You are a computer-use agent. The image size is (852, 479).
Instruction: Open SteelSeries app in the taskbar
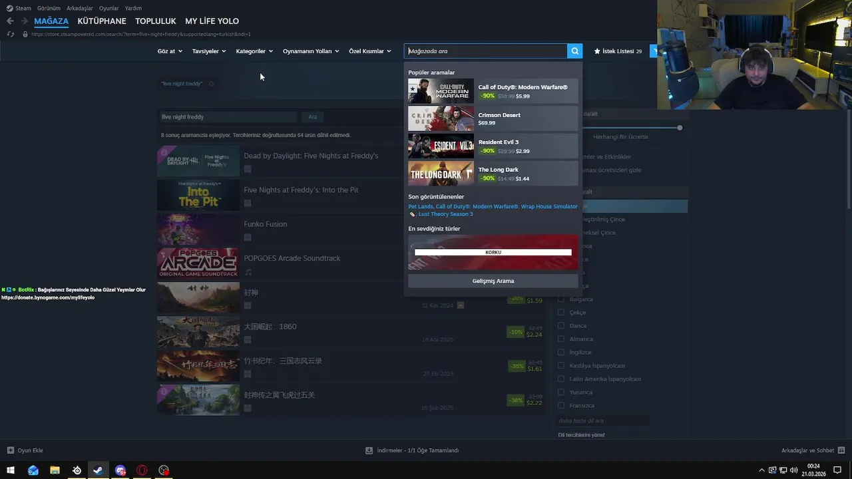tap(77, 470)
